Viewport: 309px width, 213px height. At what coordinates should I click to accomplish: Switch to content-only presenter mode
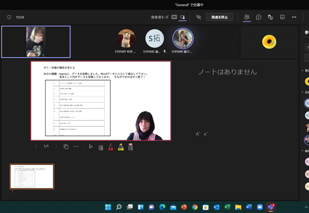tap(174, 17)
